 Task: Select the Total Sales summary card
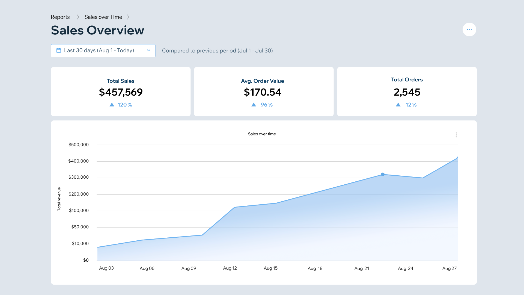(121, 92)
